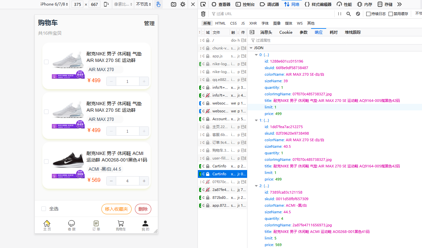
Task: Filter requests by WS
Action: click(x=300, y=23)
